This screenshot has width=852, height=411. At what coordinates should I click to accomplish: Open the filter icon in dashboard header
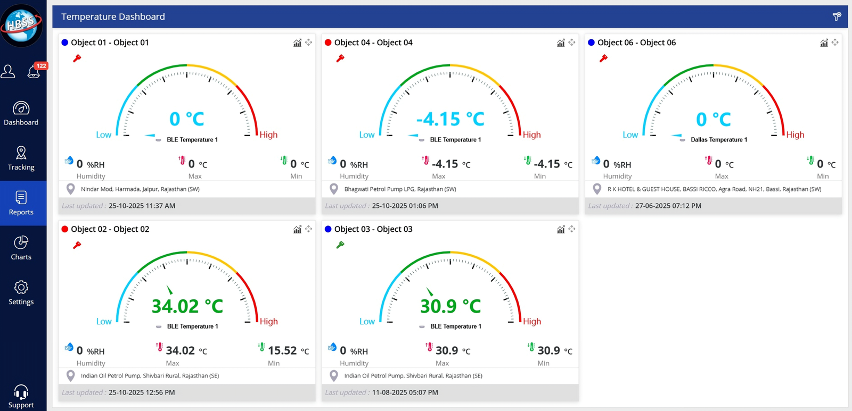click(837, 17)
